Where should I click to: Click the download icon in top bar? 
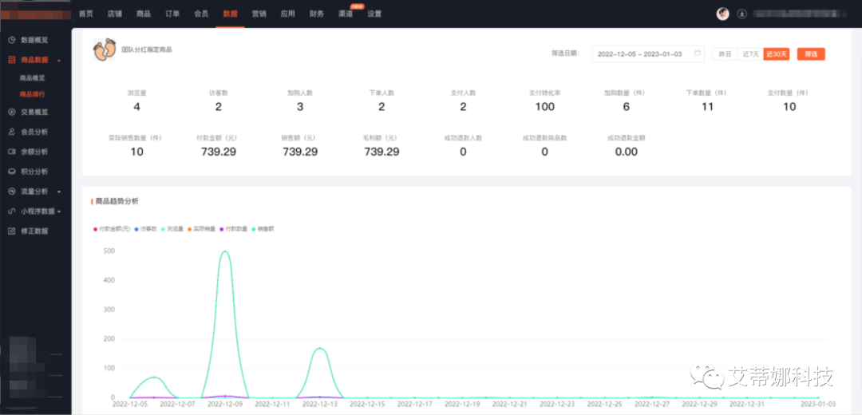click(741, 14)
